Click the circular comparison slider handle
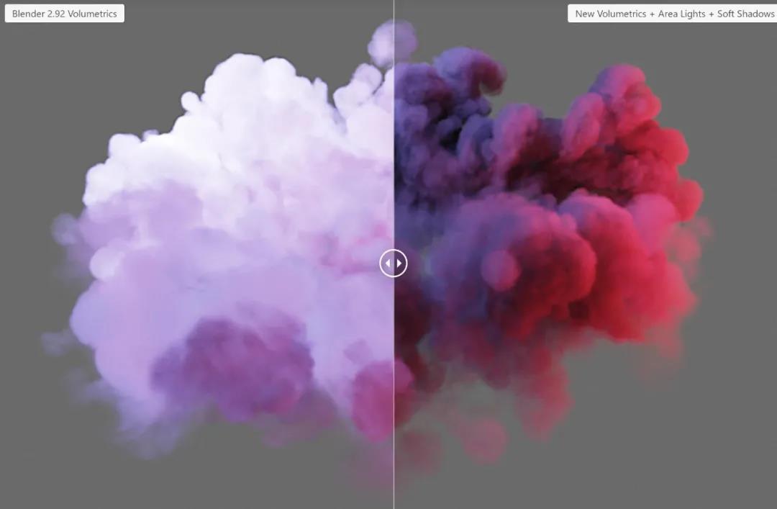 point(394,263)
